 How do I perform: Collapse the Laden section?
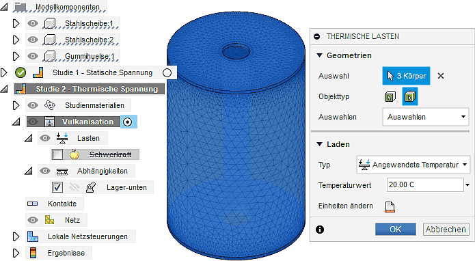point(319,144)
